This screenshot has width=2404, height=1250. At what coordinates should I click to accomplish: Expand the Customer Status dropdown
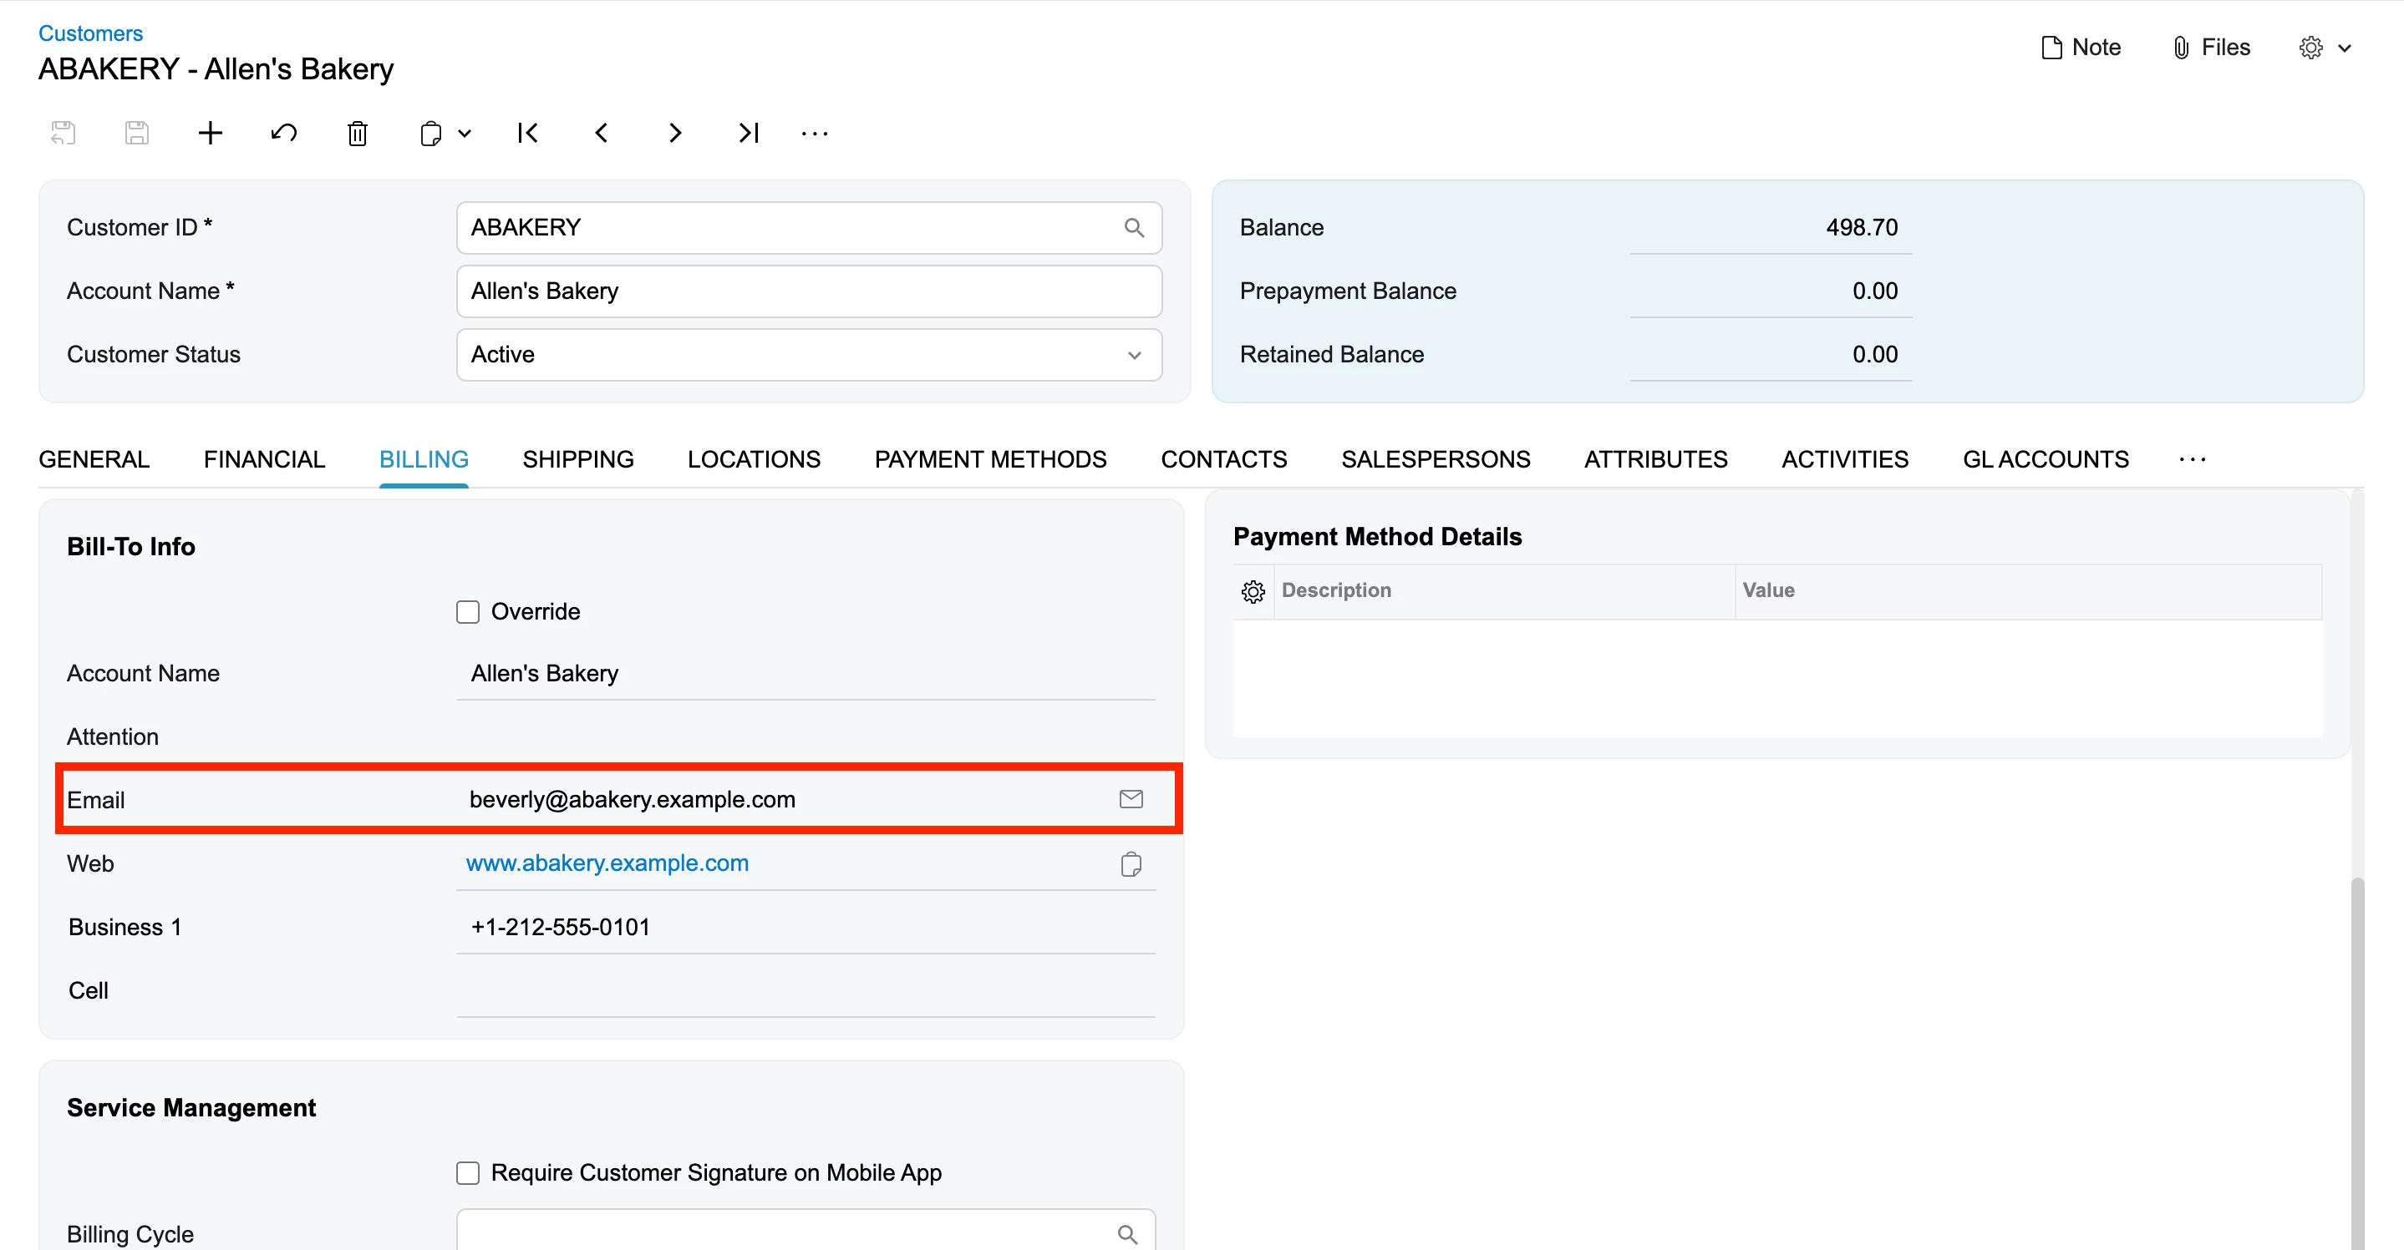pyautogui.click(x=1134, y=355)
